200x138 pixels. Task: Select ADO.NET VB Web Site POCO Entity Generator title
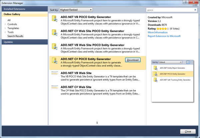click(92, 45)
